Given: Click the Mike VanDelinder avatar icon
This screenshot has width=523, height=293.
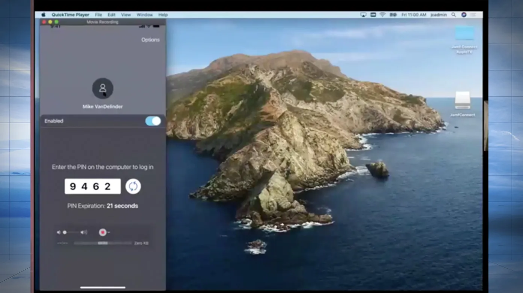Looking at the screenshot, I should point(102,88).
